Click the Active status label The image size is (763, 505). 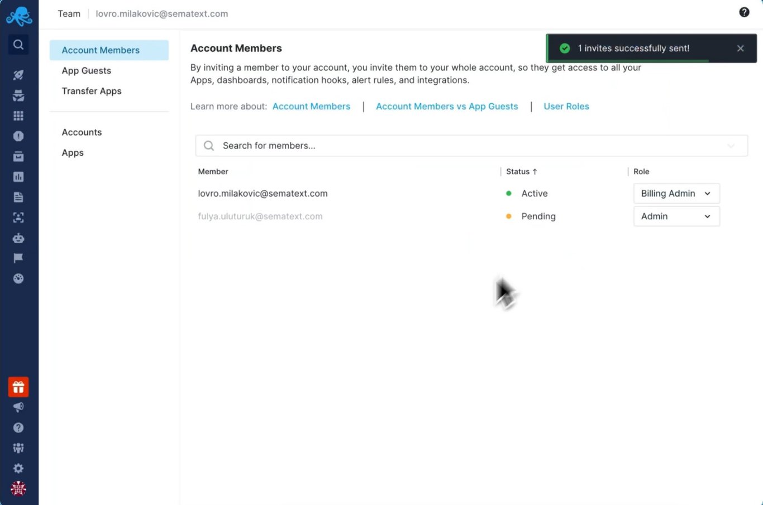tap(535, 194)
